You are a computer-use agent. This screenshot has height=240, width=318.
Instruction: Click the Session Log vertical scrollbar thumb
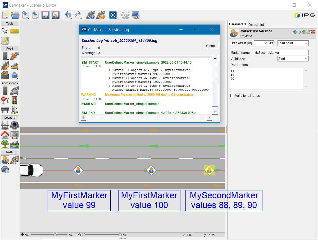(x=215, y=94)
